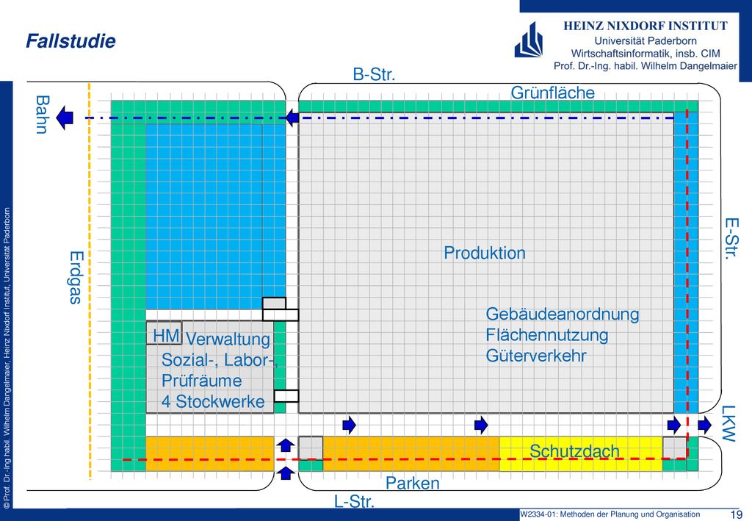752x521 pixels.
Task: Click the HM box
Action: coord(164,333)
